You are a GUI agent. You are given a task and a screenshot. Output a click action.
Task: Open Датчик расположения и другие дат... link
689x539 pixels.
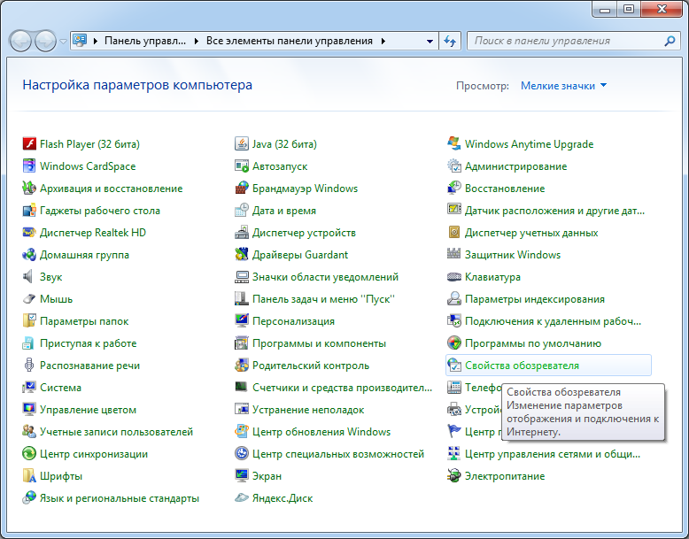pos(554,211)
